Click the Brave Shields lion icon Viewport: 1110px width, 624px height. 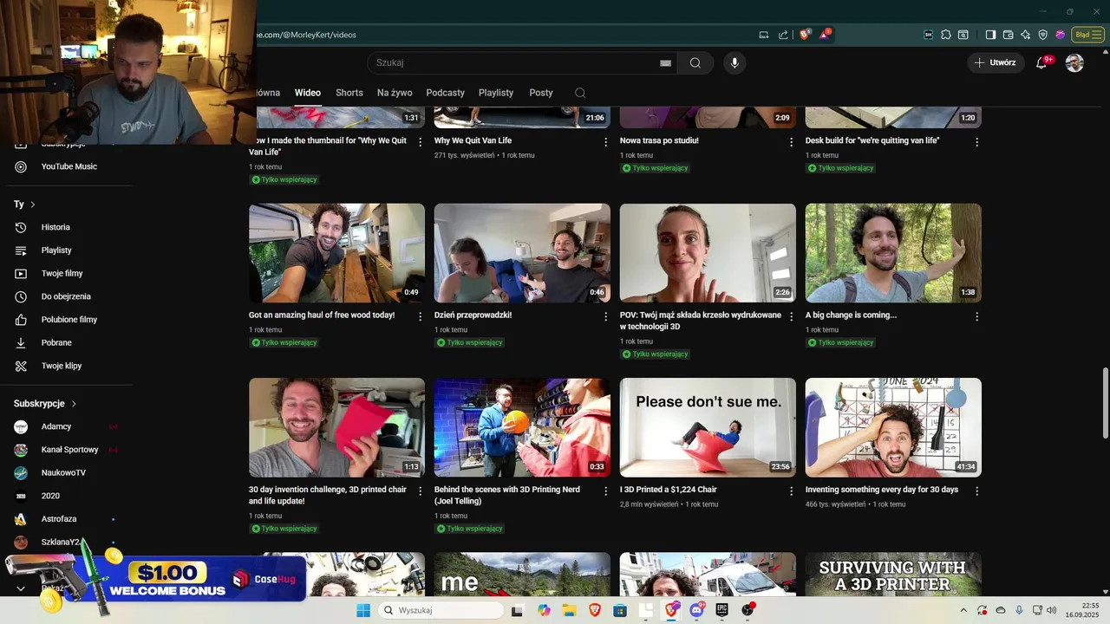coord(805,35)
